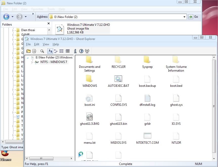This screenshot has height=167, width=218.
Task: Select the AUTOEXEC.BAT file
Action: pos(118,81)
